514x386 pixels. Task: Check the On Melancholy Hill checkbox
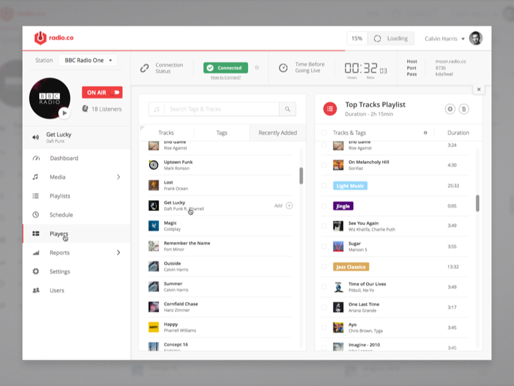[324, 165]
